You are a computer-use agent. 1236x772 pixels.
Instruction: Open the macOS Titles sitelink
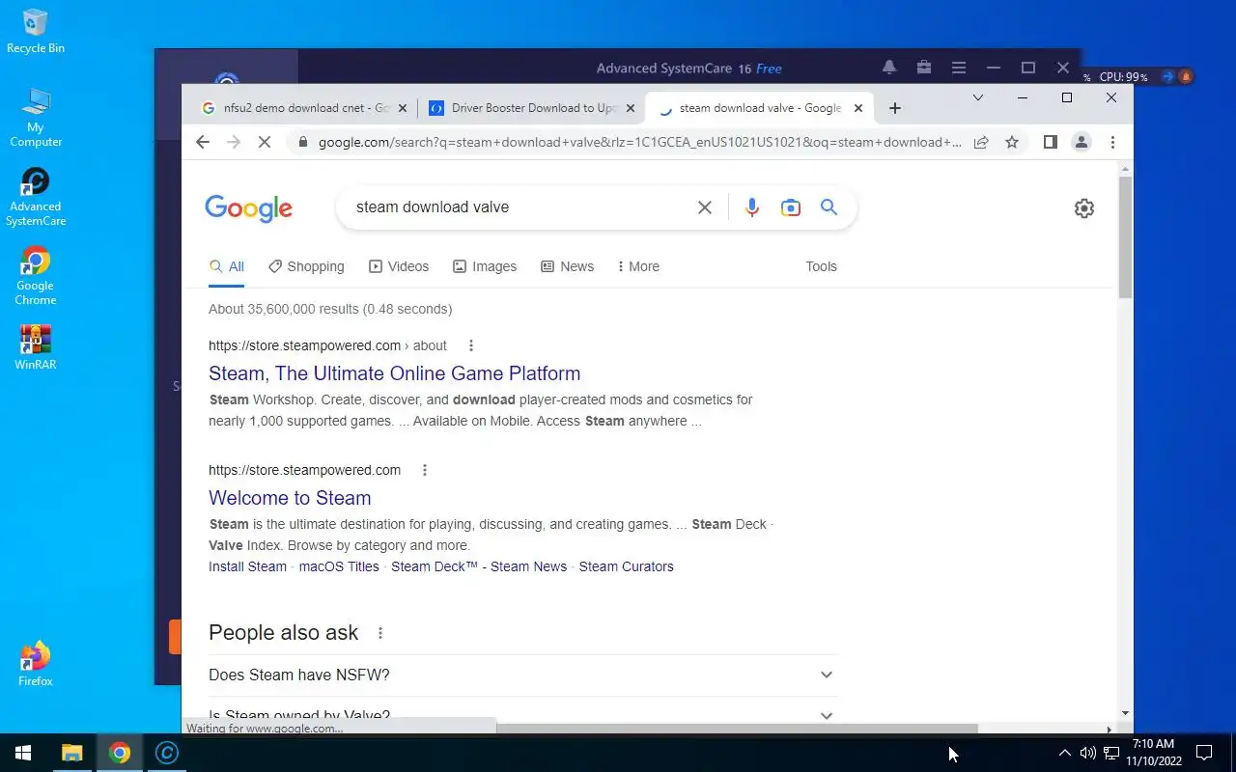[339, 566]
